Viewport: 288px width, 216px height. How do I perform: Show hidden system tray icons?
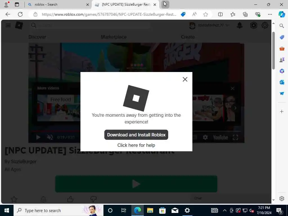[224, 210]
